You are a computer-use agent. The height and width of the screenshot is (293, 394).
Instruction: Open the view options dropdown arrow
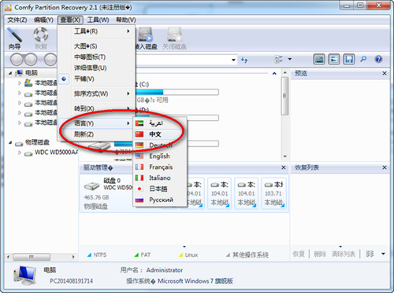coord(290,59)
